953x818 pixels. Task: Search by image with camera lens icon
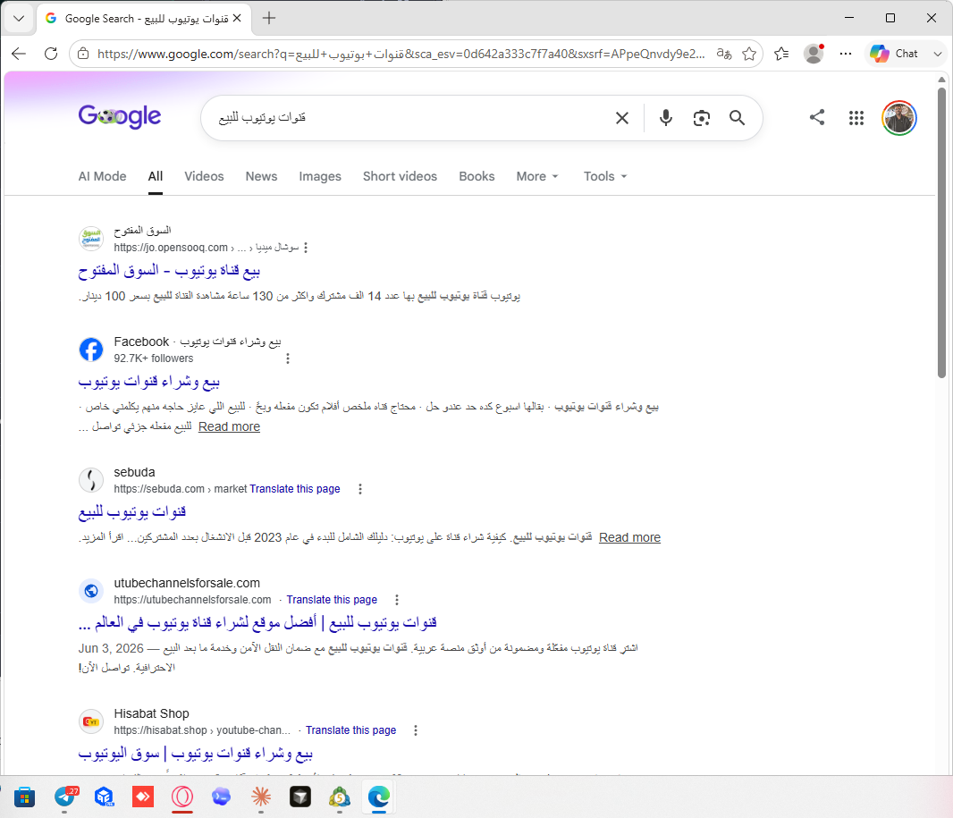click(x=702, y=118)
